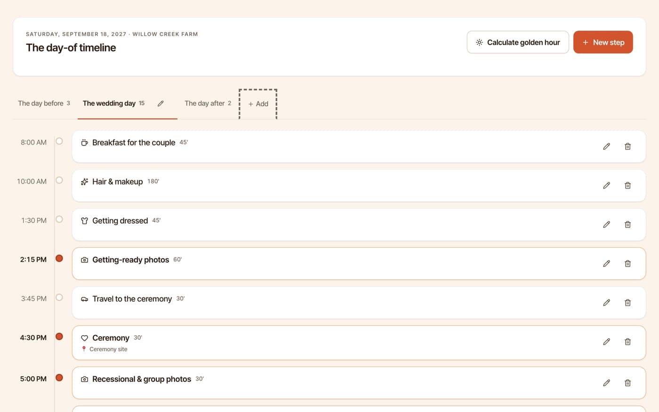Image resolution: width=659 pixels, height=412 pixels.
Task: Edit the Hair & makeup step
Action: click(606, 186)
